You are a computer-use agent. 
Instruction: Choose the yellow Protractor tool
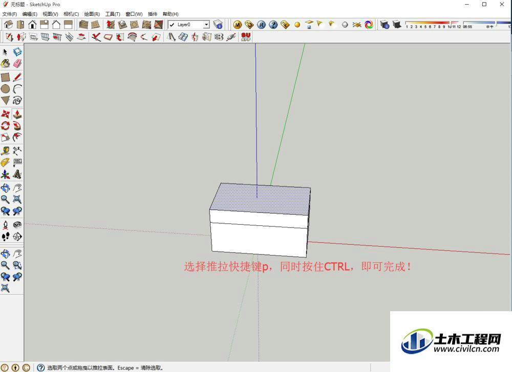pyautogui.click(x=5, y=162)
